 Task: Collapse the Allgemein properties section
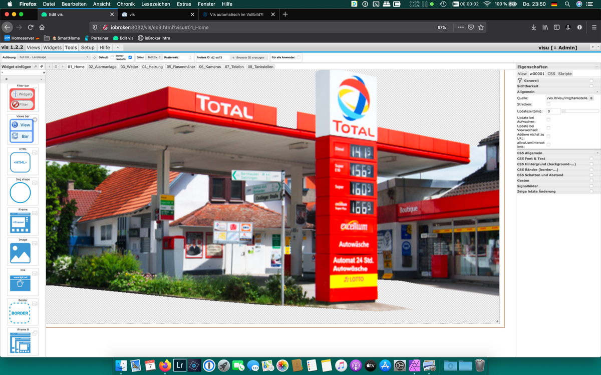(x=597, y=92)
